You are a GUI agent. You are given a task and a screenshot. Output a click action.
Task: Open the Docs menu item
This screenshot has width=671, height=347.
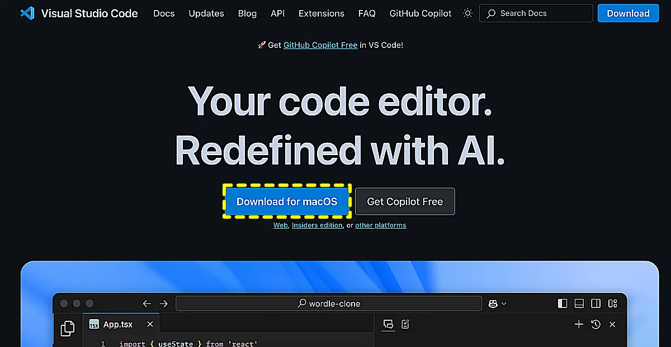click(164, 13)
